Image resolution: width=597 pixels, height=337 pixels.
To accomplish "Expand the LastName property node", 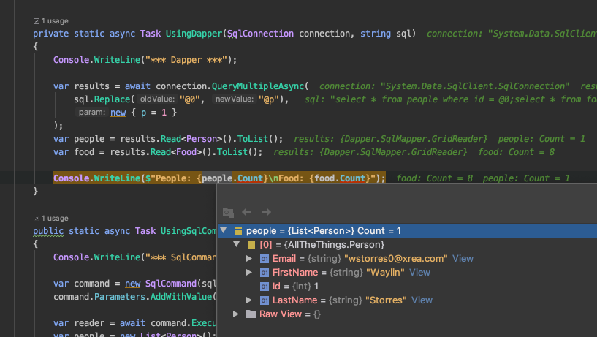I will [249, 300].
